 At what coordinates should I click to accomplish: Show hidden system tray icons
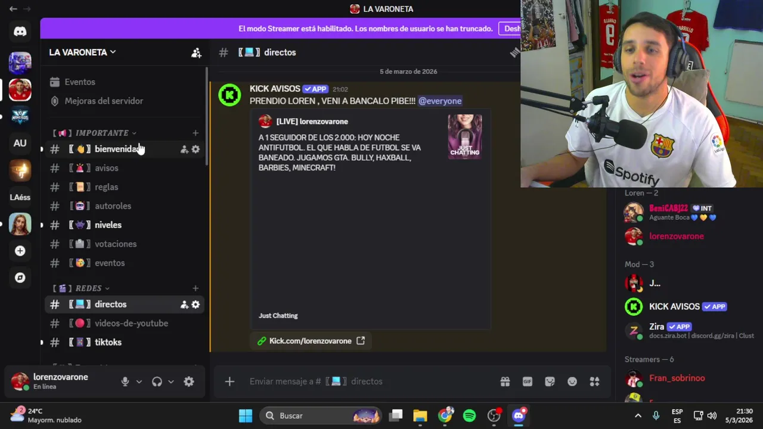pos(638,416)
